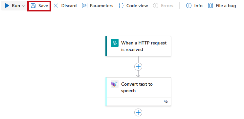The image size is (244, 119).
Task: Open the Parameters panel
Action: click(98, 6)
